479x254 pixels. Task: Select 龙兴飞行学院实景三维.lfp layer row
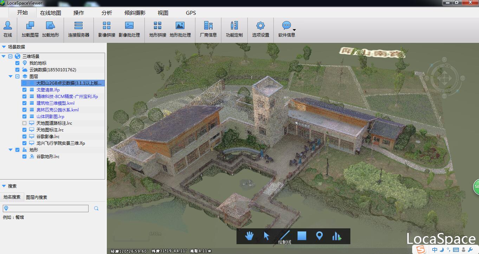coord(61,143)
